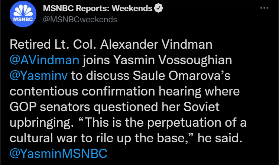
Task: Click "Saule Omarova's" in the tweet text
Action: click(182, 76)
